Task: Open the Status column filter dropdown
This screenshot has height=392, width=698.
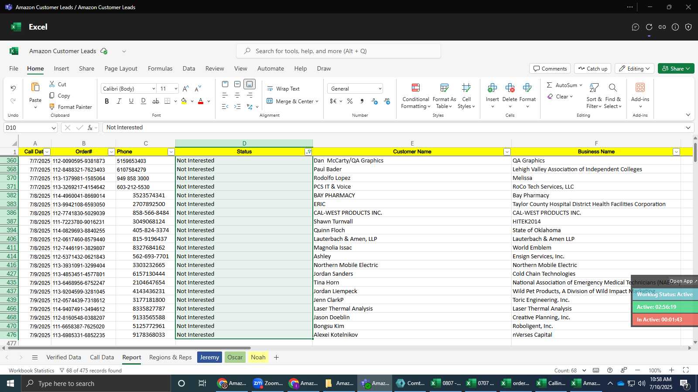Action: [x=308, y=152]
